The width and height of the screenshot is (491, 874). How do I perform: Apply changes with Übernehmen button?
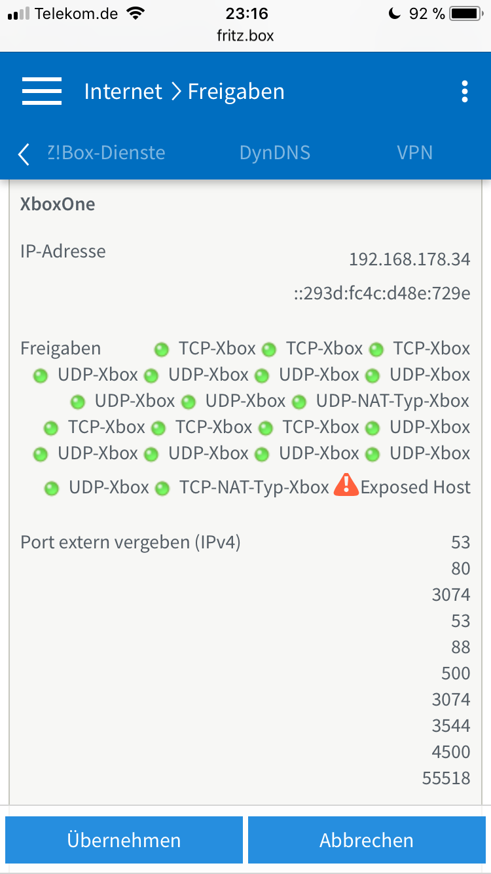124,840
